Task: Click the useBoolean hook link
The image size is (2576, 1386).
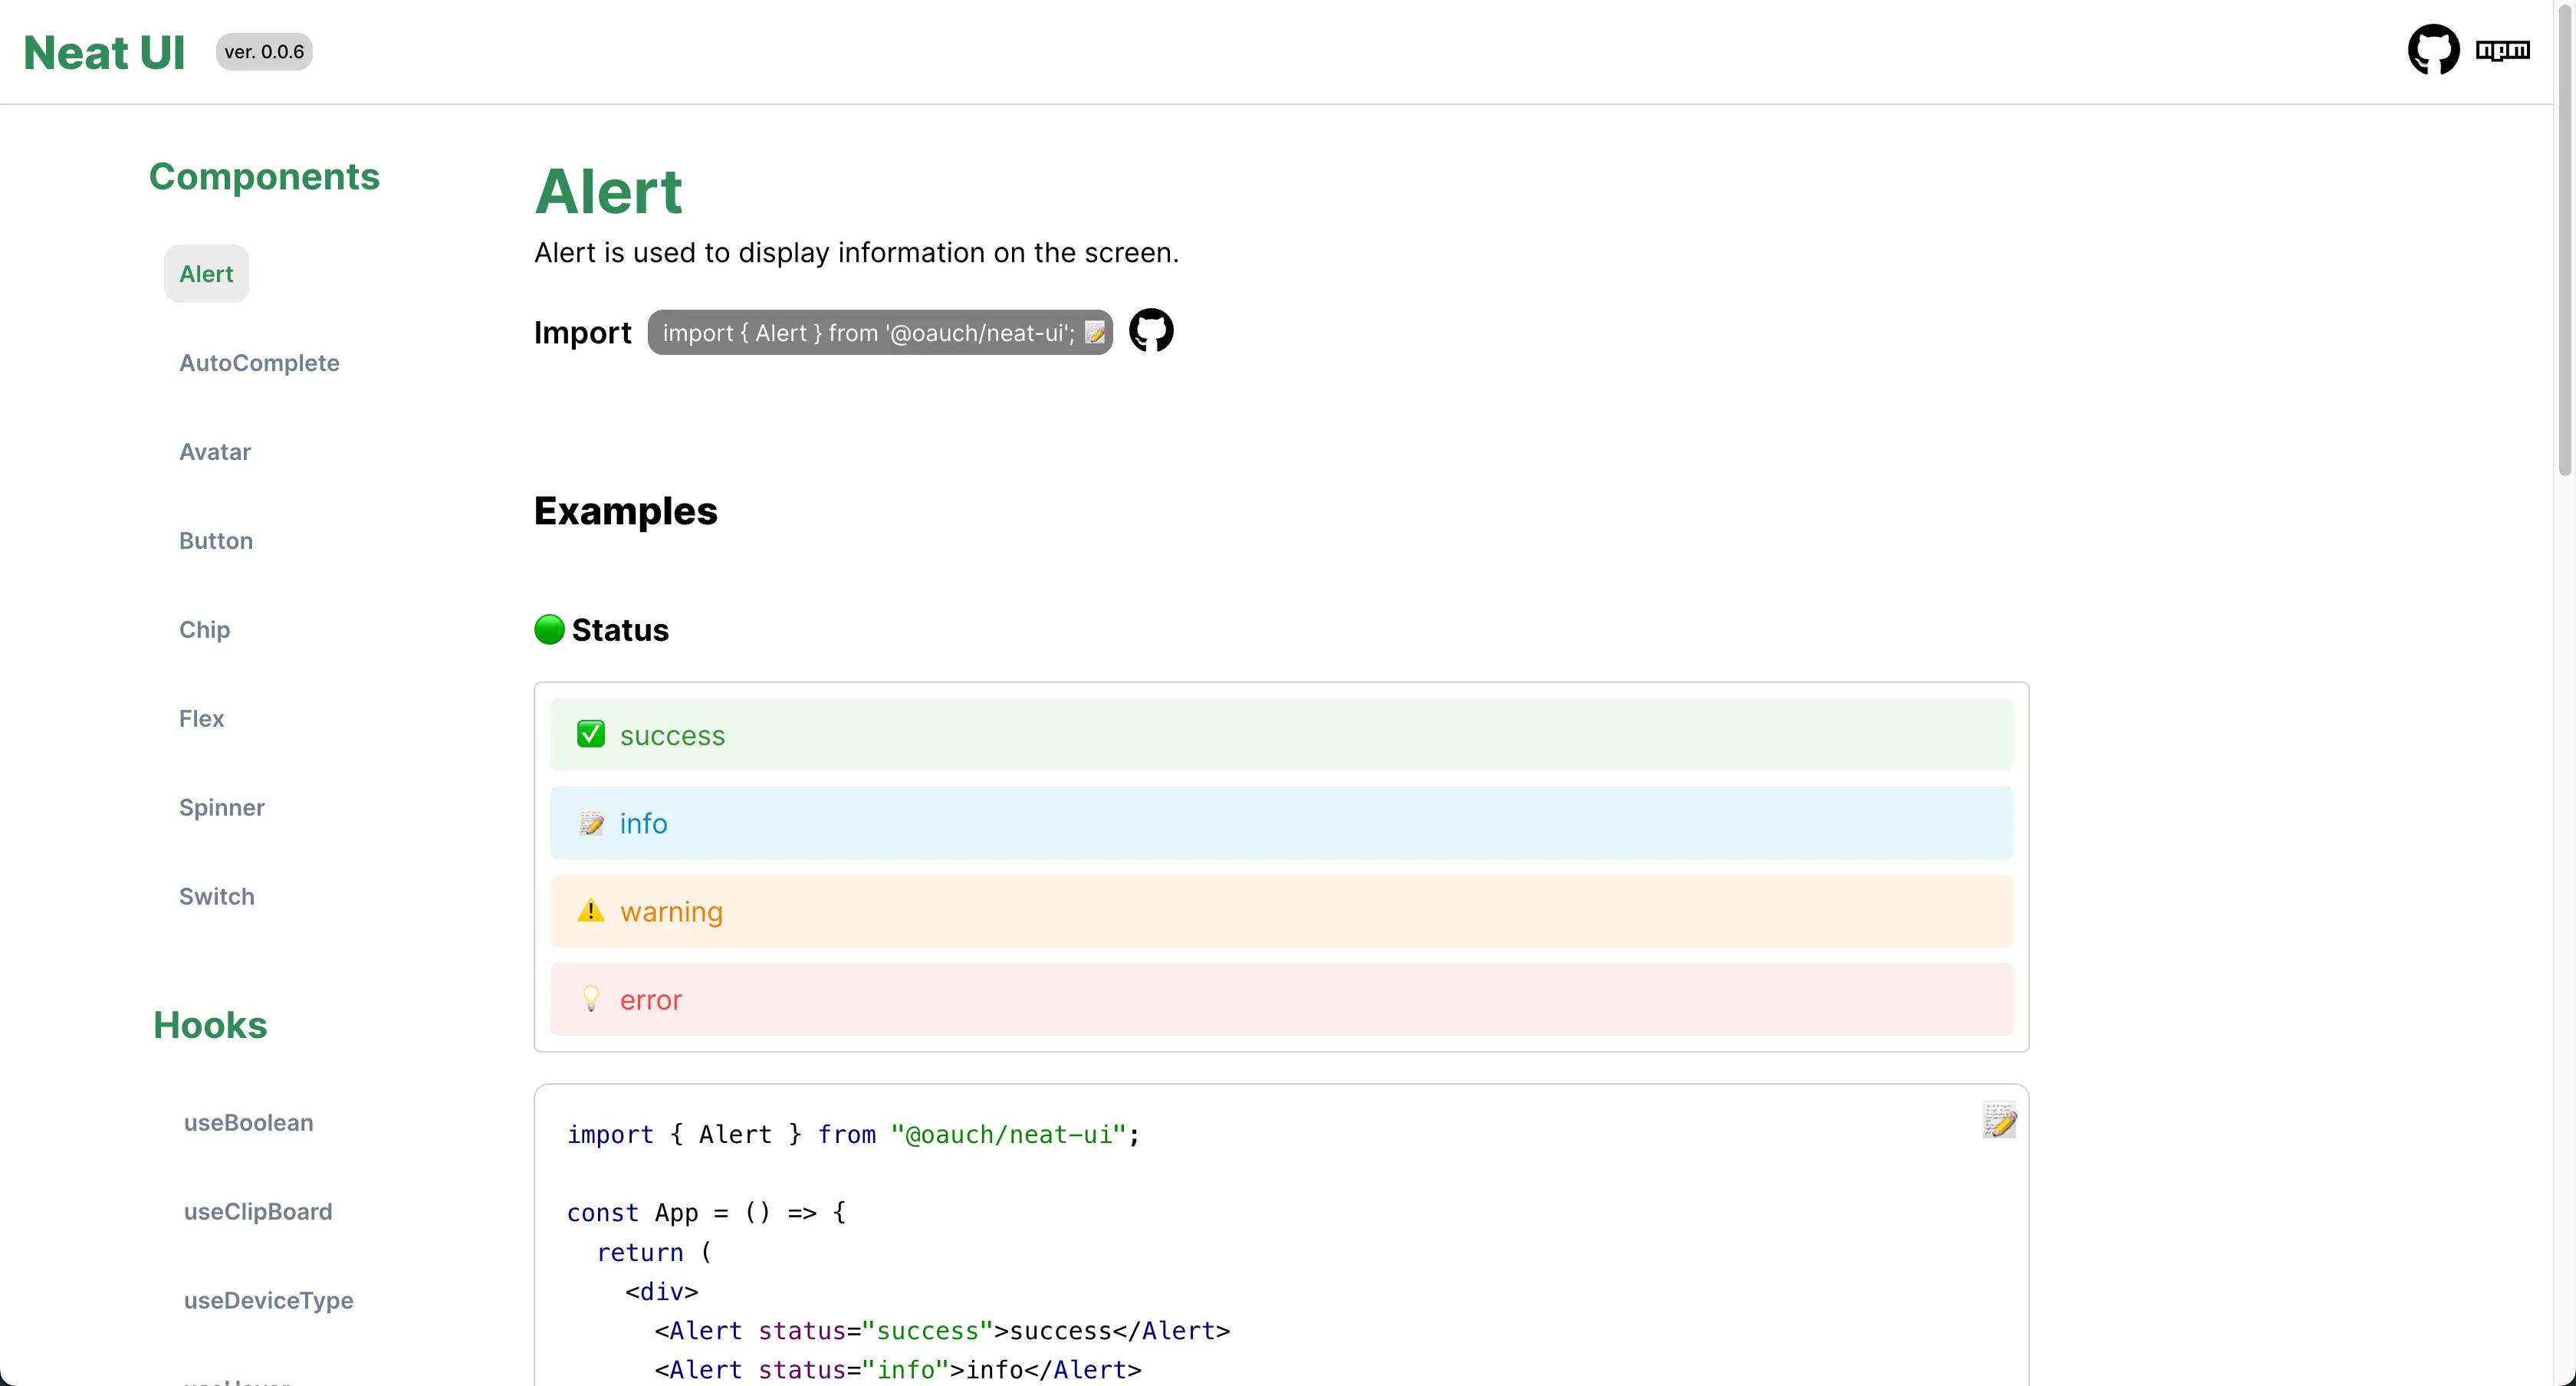Action: (x=249, y=1122)
